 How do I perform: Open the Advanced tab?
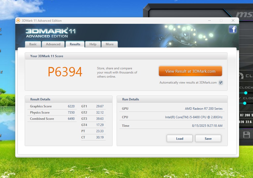pos(53,44)
